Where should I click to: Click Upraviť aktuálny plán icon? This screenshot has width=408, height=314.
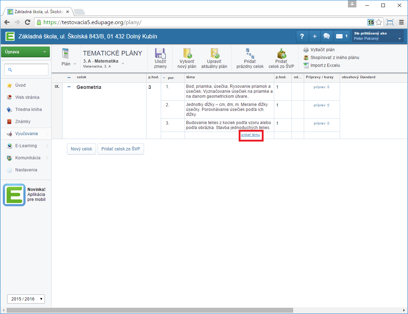[x=214, y=54]
